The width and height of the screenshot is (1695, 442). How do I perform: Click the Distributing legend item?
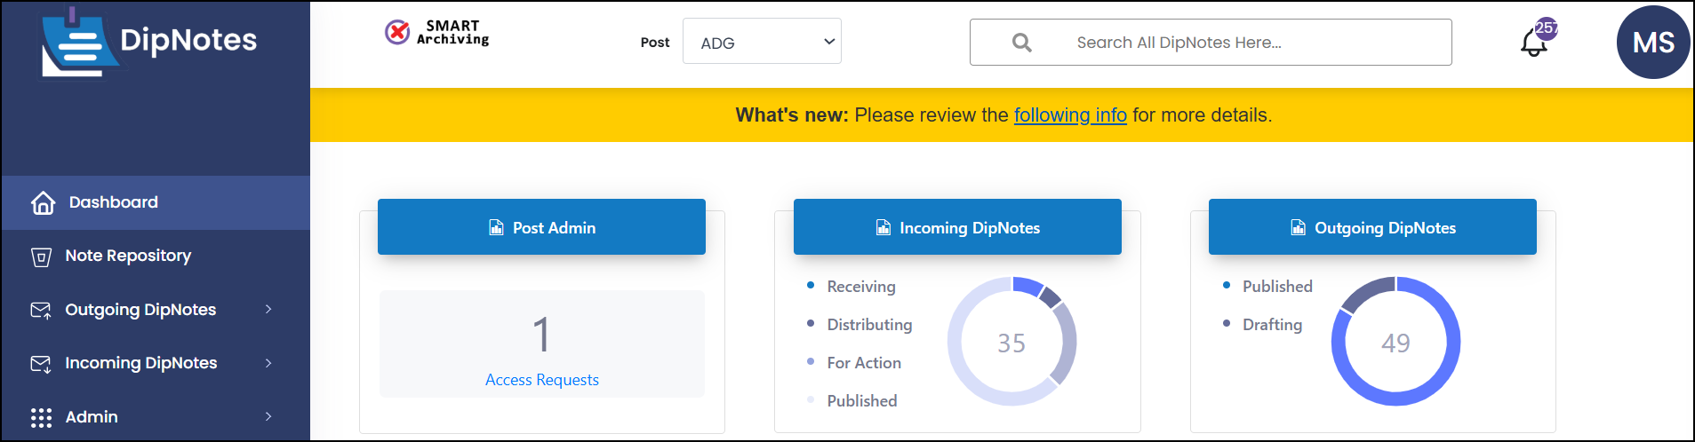point(859,325)
